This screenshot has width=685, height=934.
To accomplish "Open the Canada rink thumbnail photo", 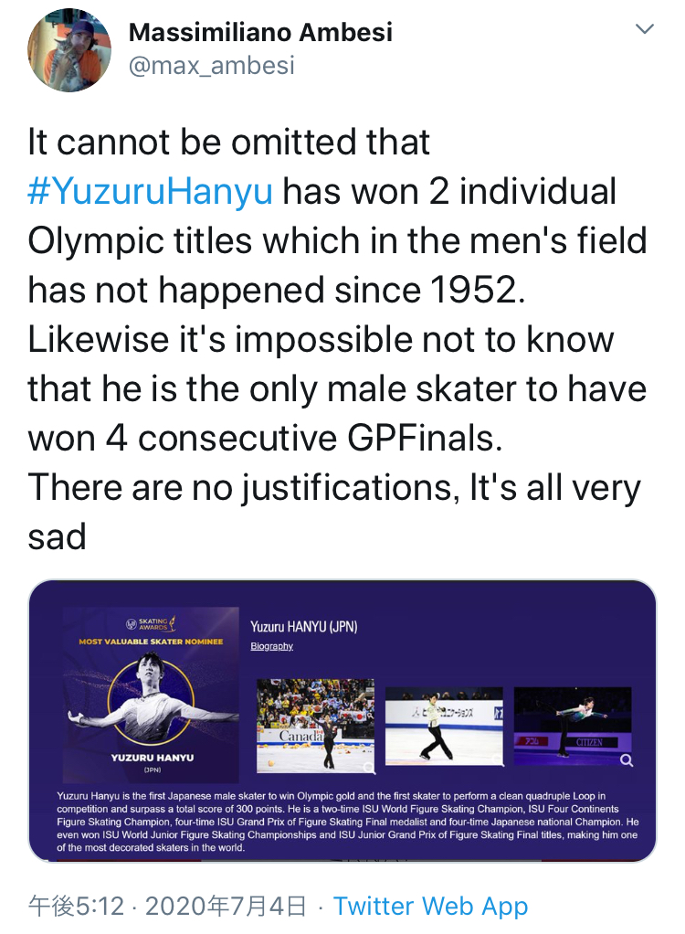I will point(315,726).
